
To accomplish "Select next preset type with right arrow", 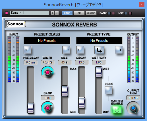I will 119,50.
